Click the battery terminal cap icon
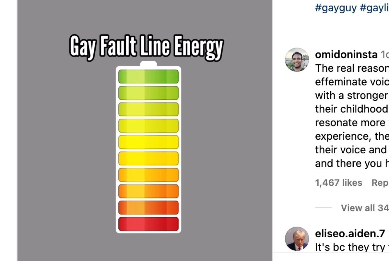This screenshot has width=389, height=261. tap(148, 64)
